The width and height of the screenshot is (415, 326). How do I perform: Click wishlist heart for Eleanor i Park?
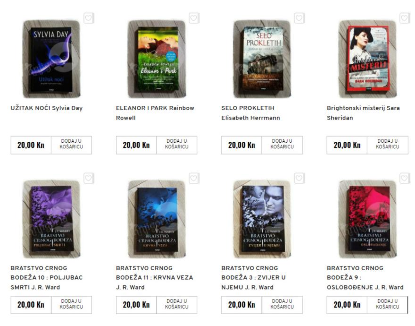(194, 18)
